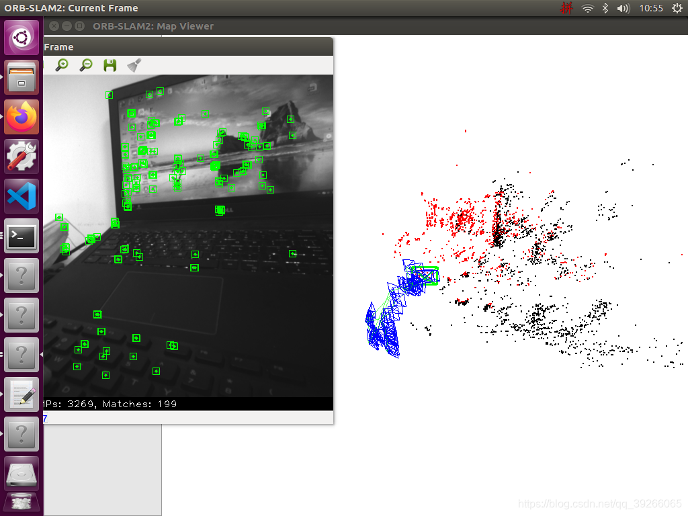Open the Chinese input method indicator

(567, 8)
